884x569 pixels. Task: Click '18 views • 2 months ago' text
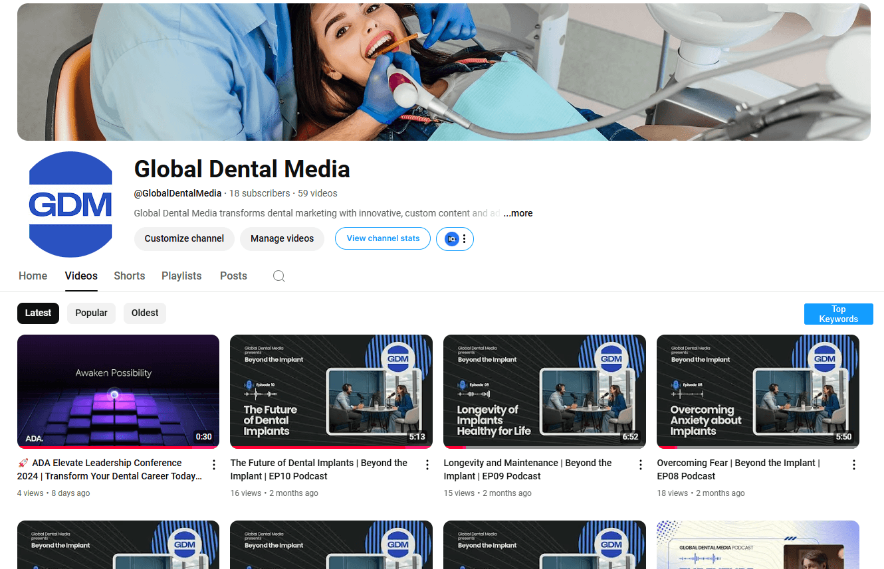pos(701,493)
